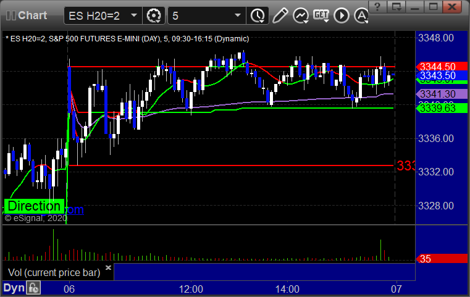Minimize the chart window

click(414, 6)
